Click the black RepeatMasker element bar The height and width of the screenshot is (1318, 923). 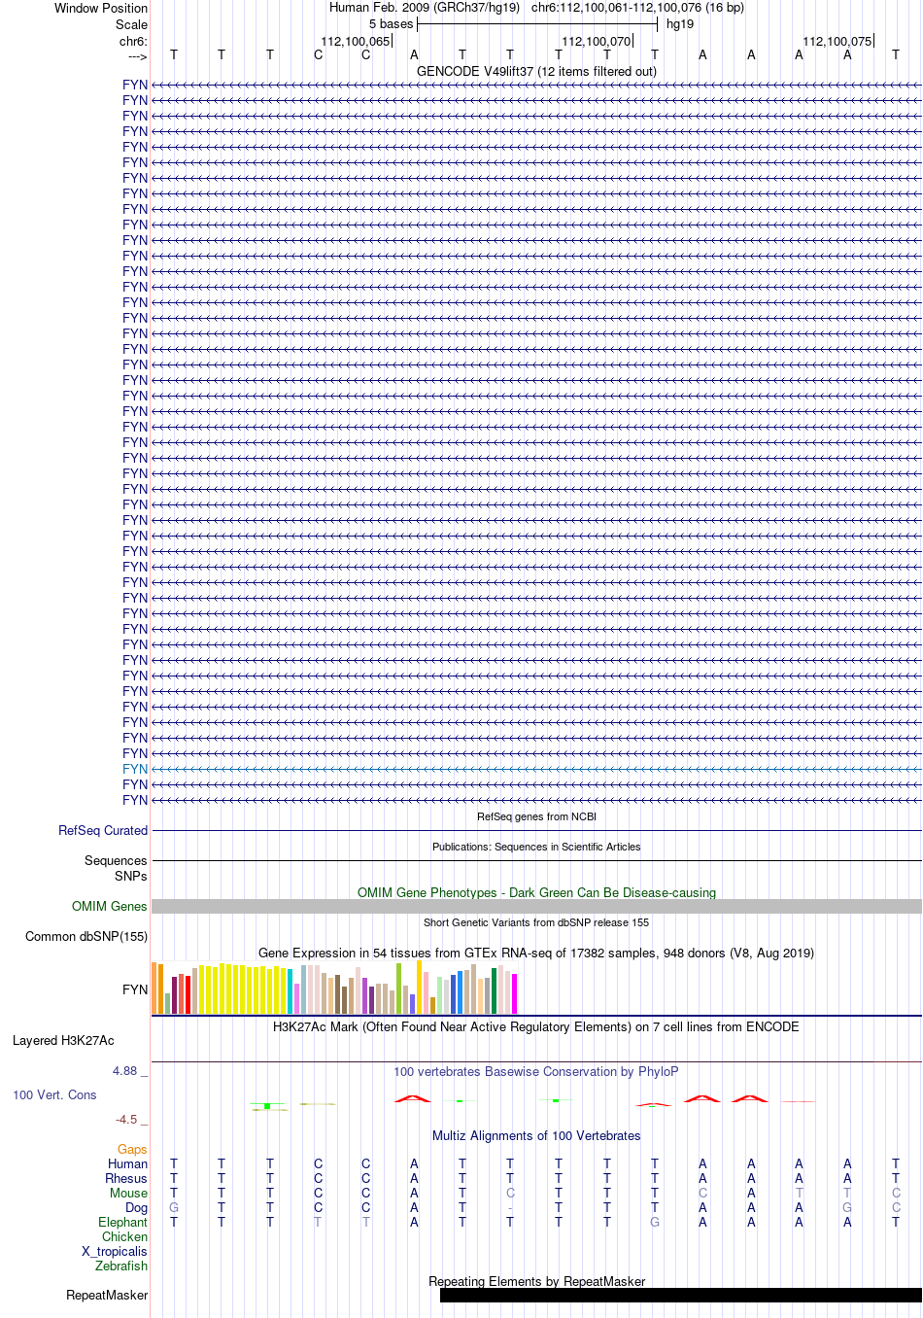pyautogui.click(x=681, y=1295)
